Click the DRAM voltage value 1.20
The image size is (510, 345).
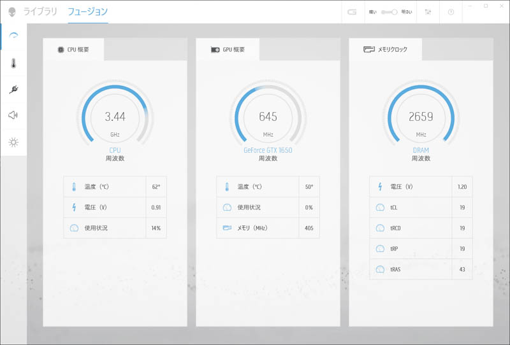point(462,187)
